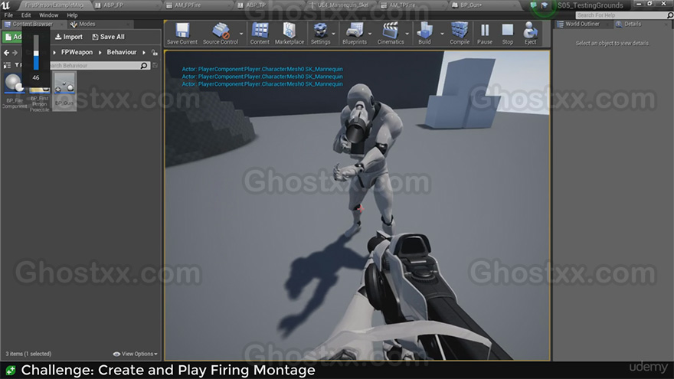The height and width of the screenshot is (379, 674).
Task: Expand the arrow before FPWeapon breadcrumb
Action: (54, 52)
